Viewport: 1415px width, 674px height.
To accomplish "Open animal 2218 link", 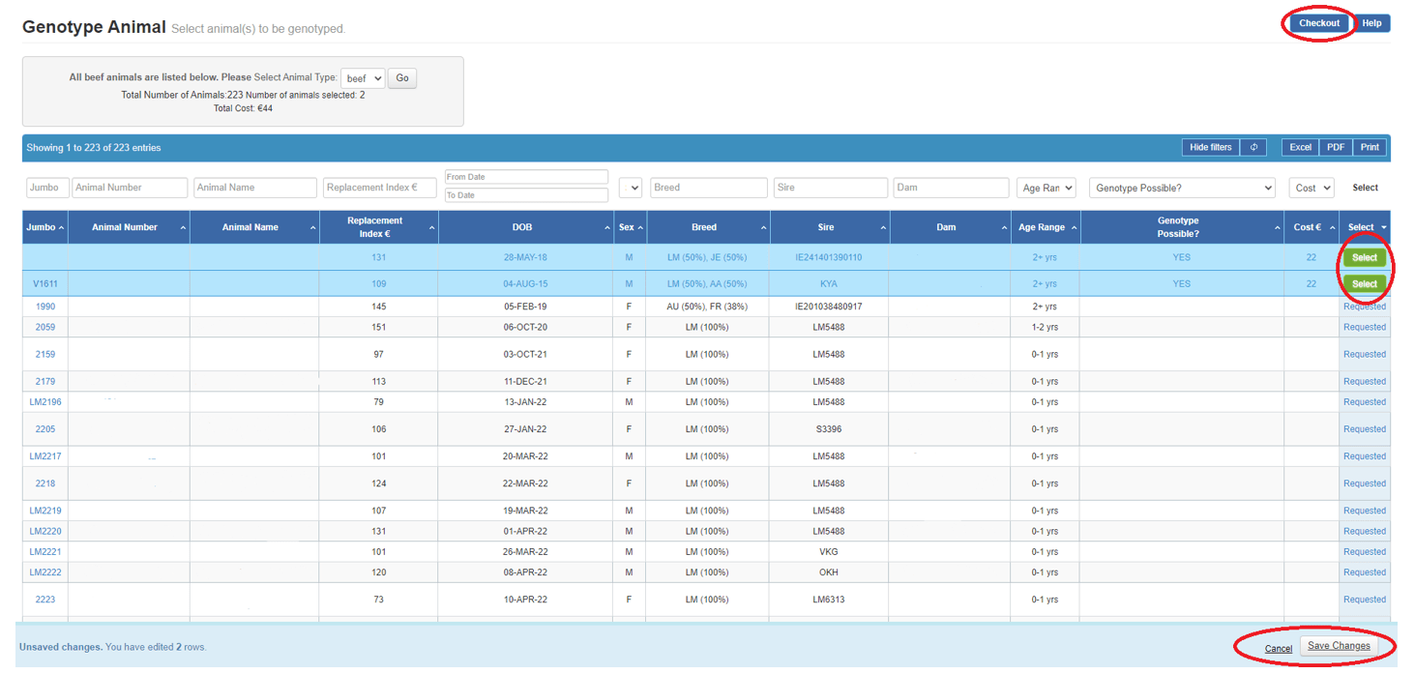I will [x=45, y=484].
